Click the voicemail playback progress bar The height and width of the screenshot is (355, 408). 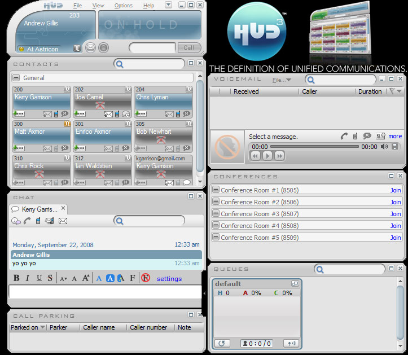pyautogui.click(x=314, y=147)
